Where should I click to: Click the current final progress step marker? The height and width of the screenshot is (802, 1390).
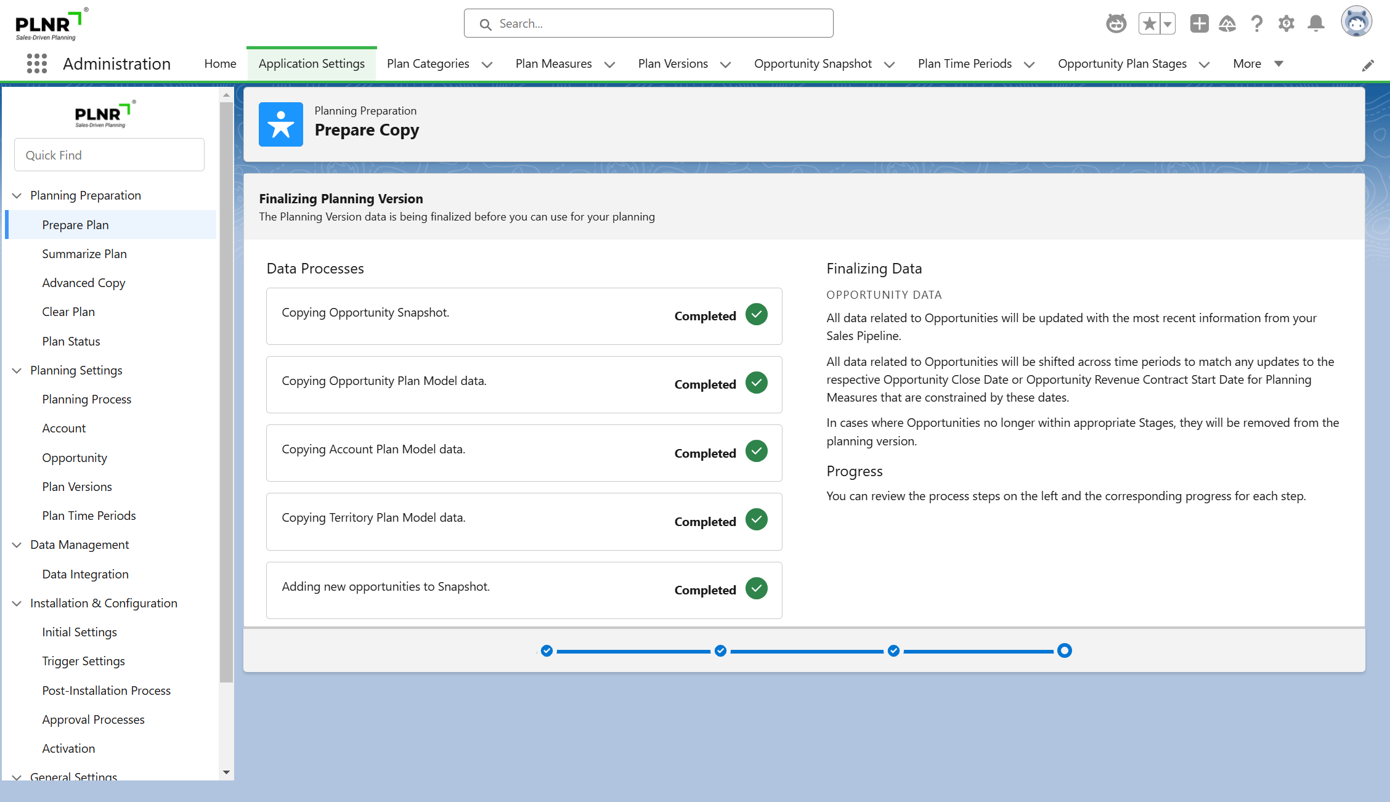pos(1064,650)
